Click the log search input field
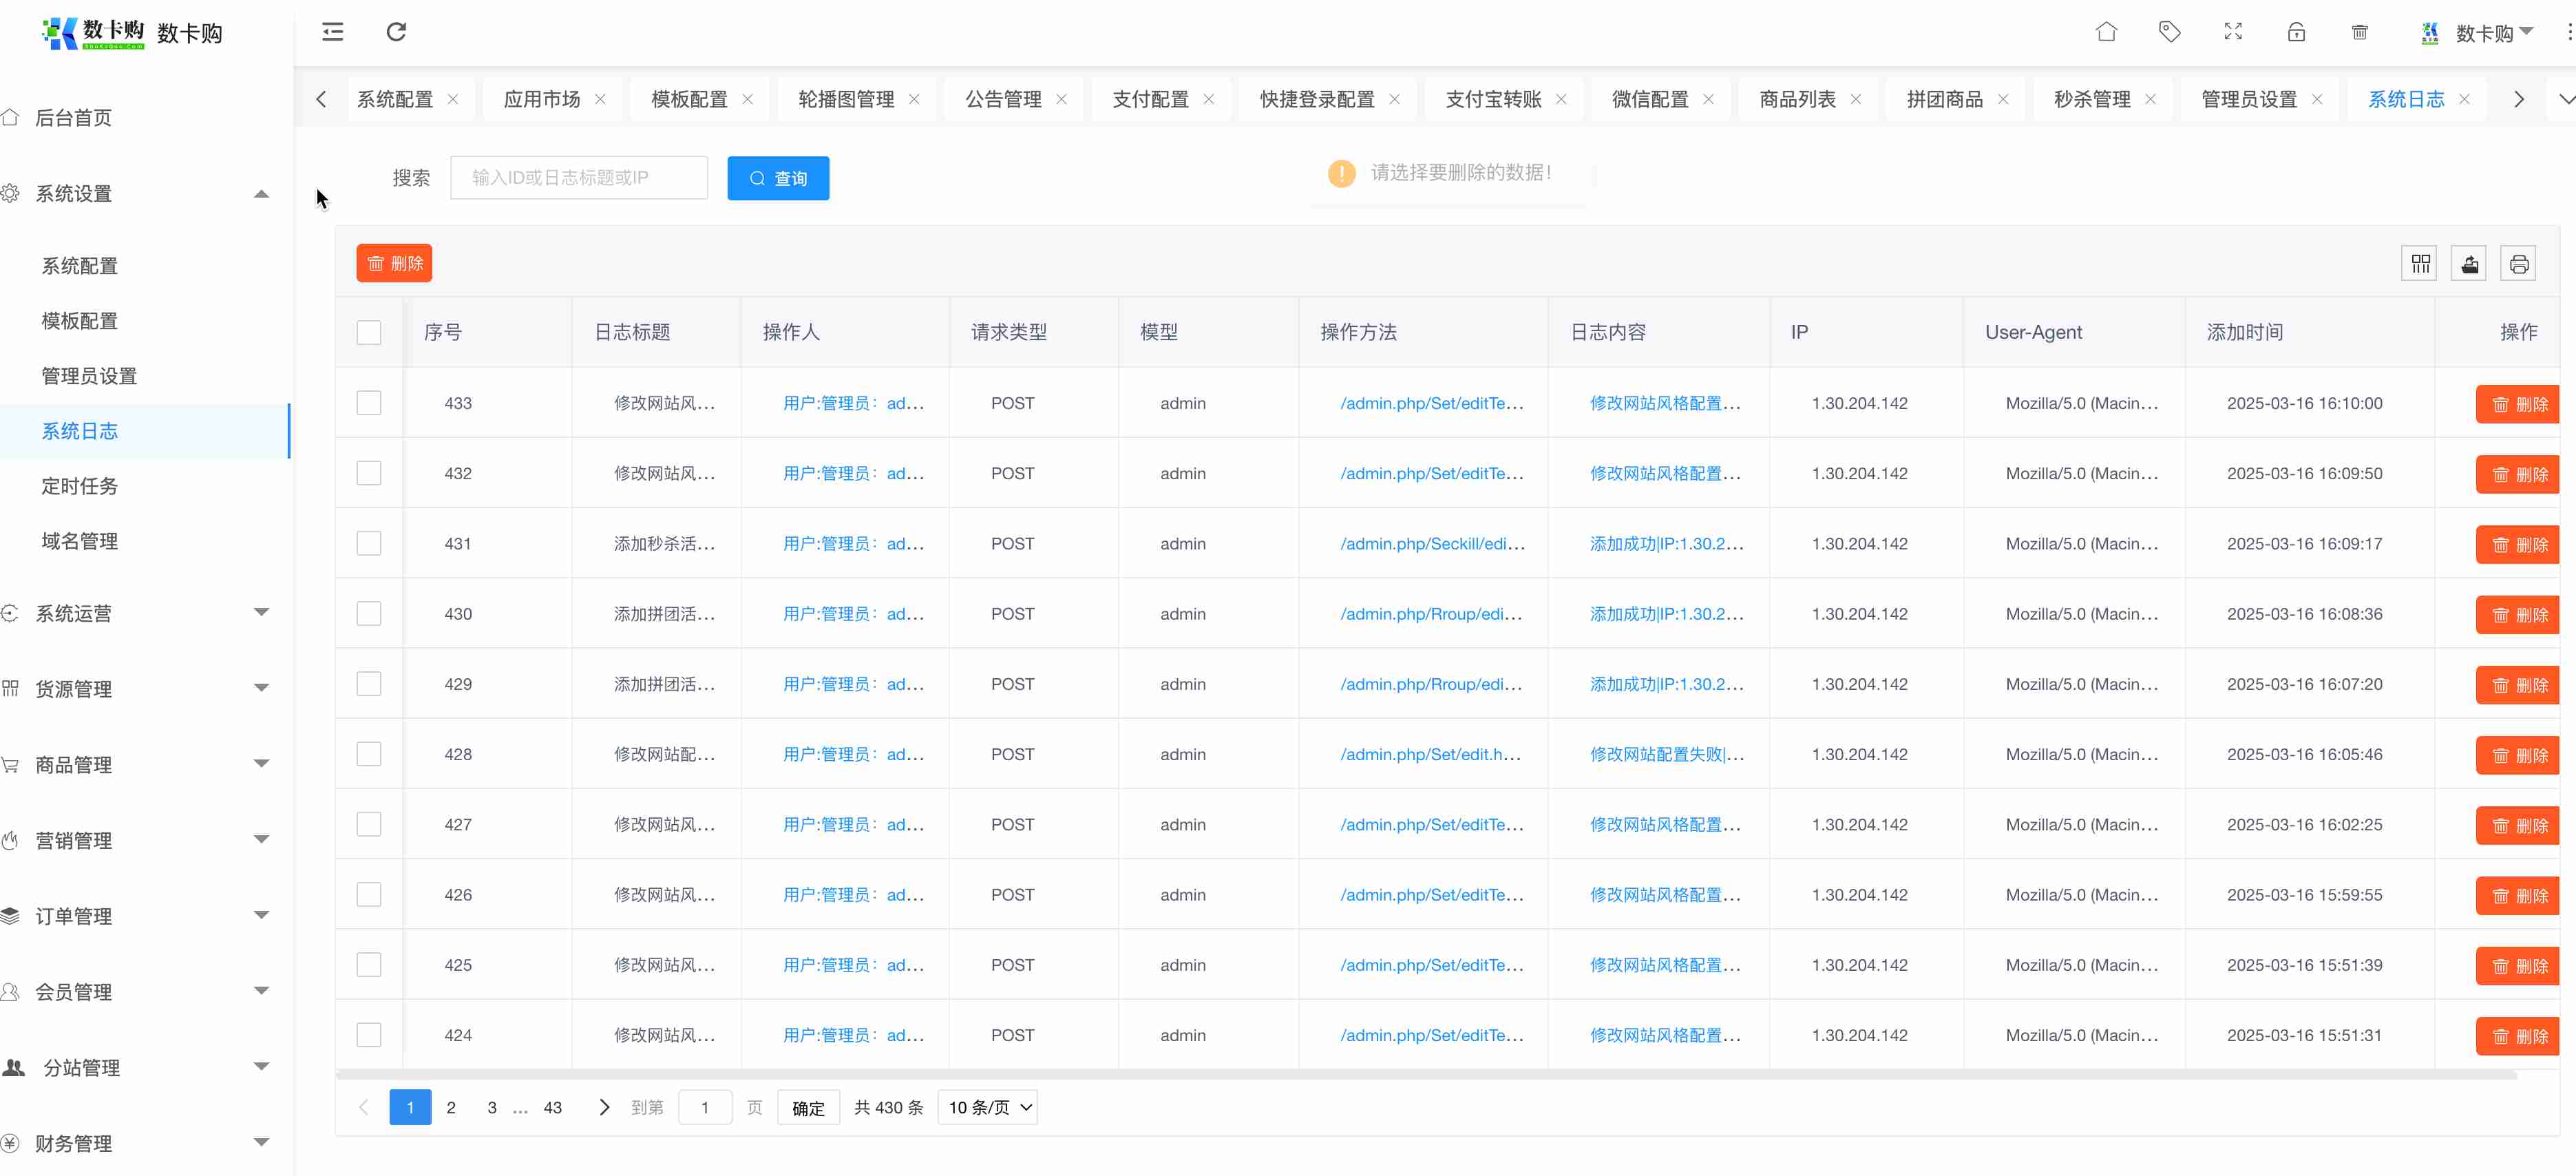The height and width of the screenshot is (1176, 2576). tap(578, 178)
